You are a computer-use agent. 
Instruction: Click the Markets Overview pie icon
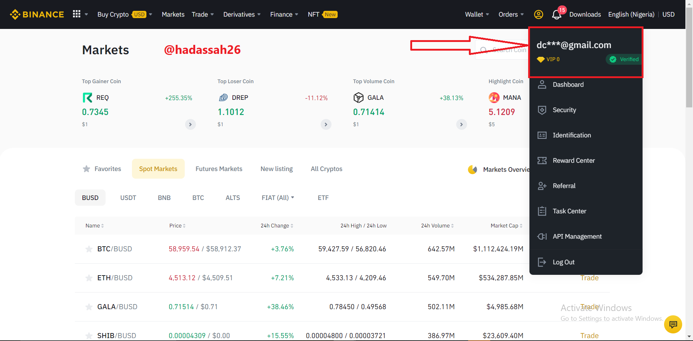472,169
